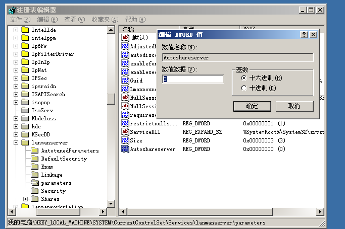Select the AutotunedParameters folder icon
345x229 pixels.
35,150
